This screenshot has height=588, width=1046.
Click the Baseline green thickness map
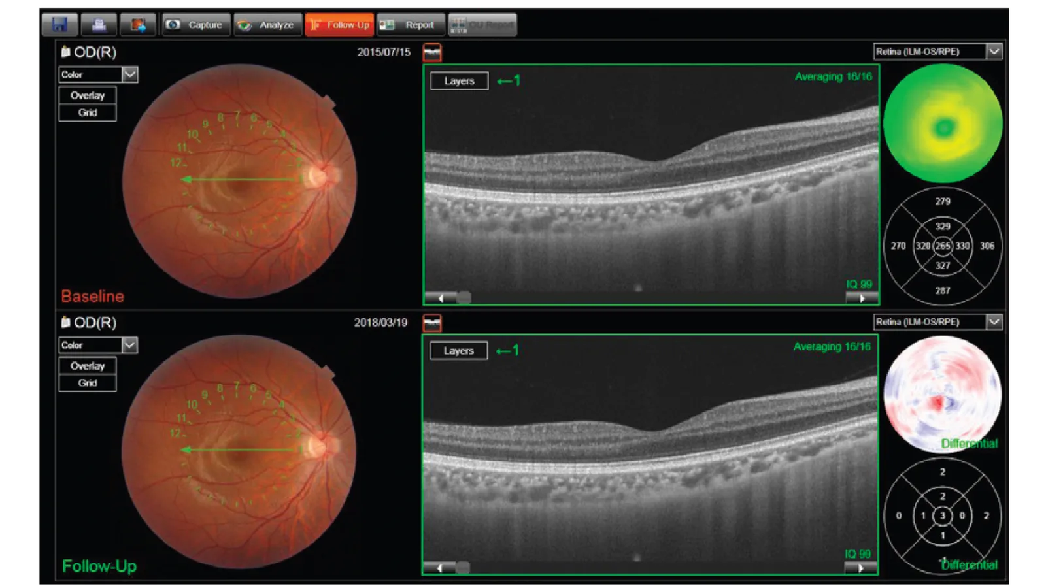[942, 123]
